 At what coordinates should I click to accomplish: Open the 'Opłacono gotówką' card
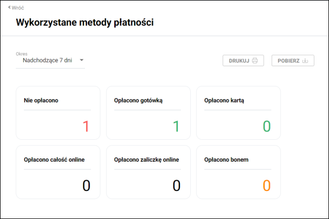148,113
